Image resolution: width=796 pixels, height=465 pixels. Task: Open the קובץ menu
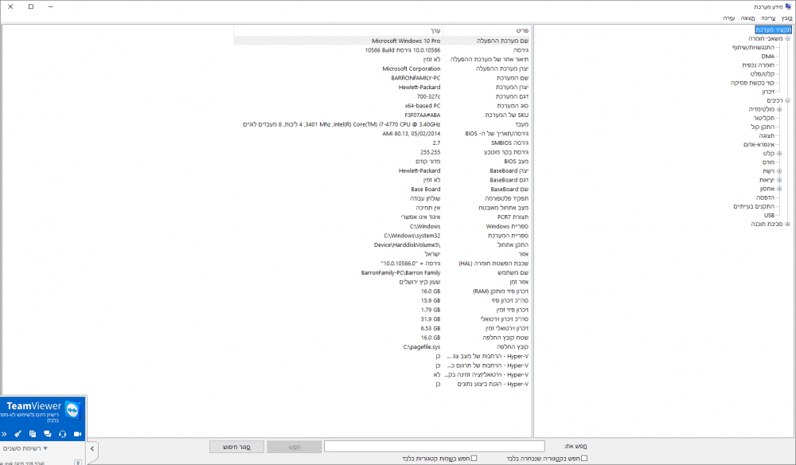pos(786,18)
